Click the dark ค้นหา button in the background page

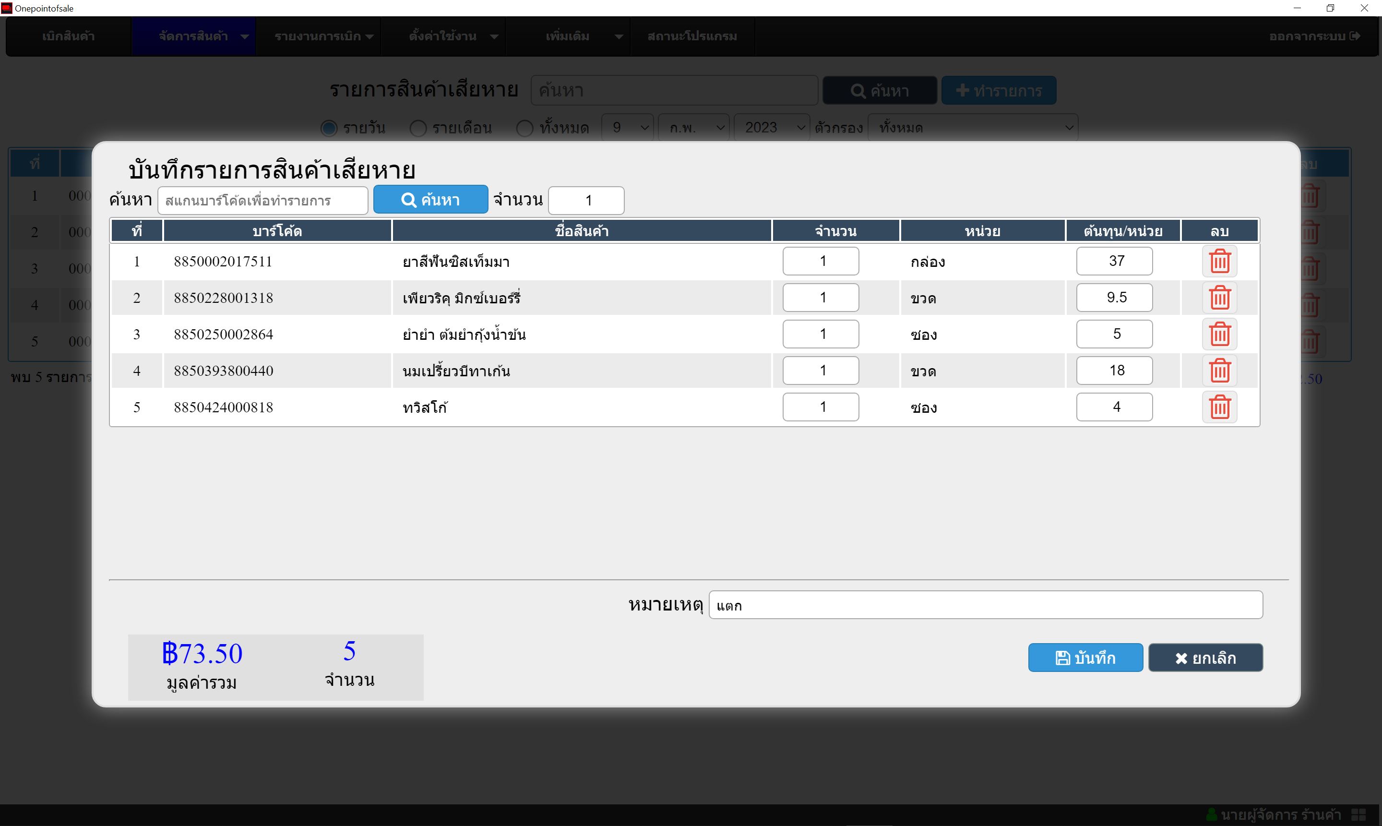coord(880,91)
